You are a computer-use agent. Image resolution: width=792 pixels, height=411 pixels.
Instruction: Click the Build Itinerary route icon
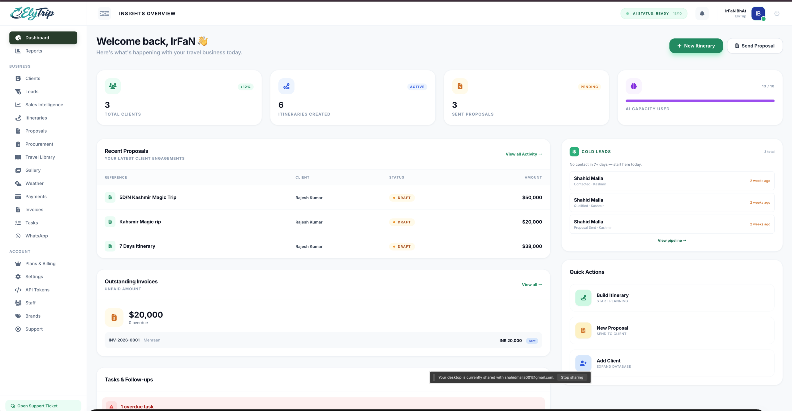point(583,298)
